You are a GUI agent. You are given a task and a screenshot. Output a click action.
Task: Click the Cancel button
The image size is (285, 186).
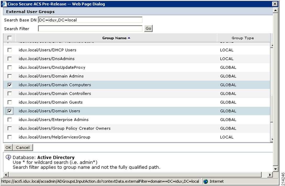(23, 147)
